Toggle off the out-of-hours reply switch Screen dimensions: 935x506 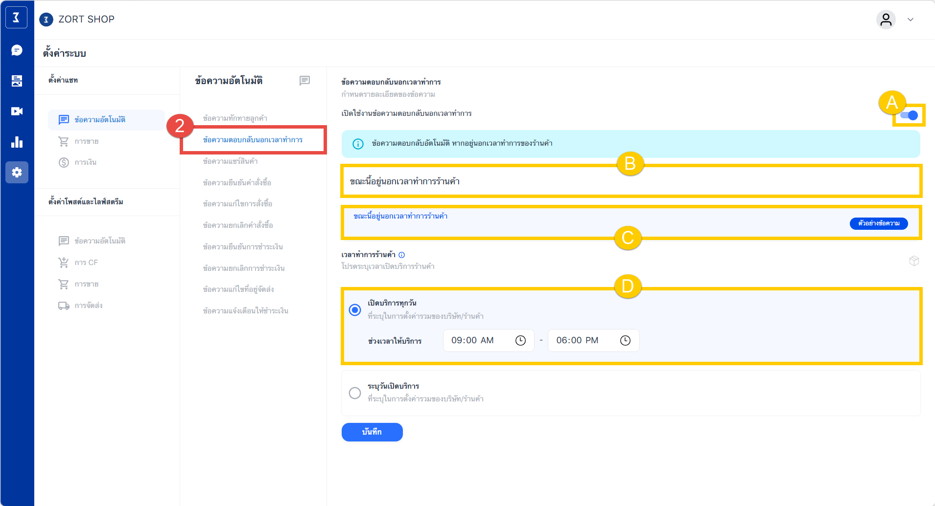(909, 115)
